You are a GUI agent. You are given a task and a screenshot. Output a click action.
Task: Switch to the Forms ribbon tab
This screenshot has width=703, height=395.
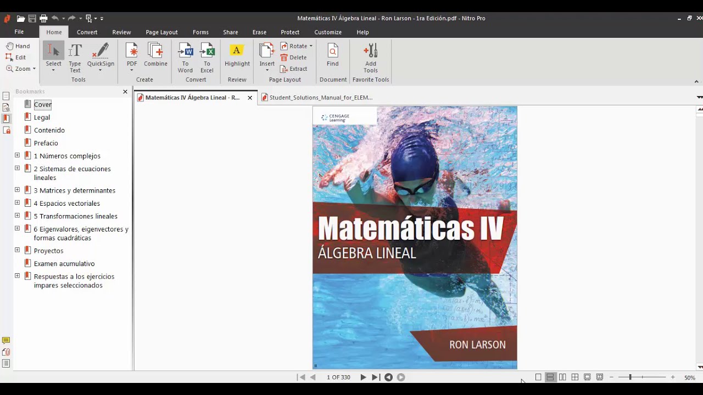[200, 32]
